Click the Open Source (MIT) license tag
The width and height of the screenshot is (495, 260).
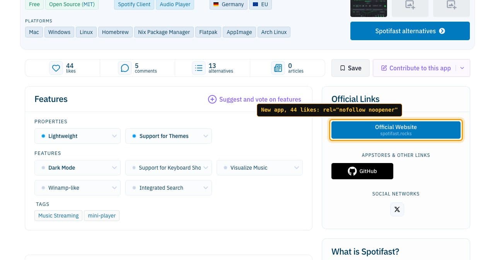click(x=72, y=5)
